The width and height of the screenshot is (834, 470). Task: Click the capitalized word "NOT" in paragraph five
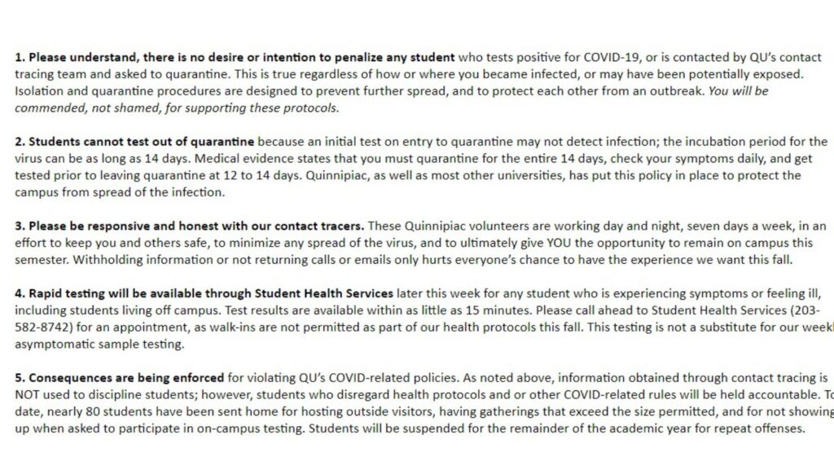[28, 394]
